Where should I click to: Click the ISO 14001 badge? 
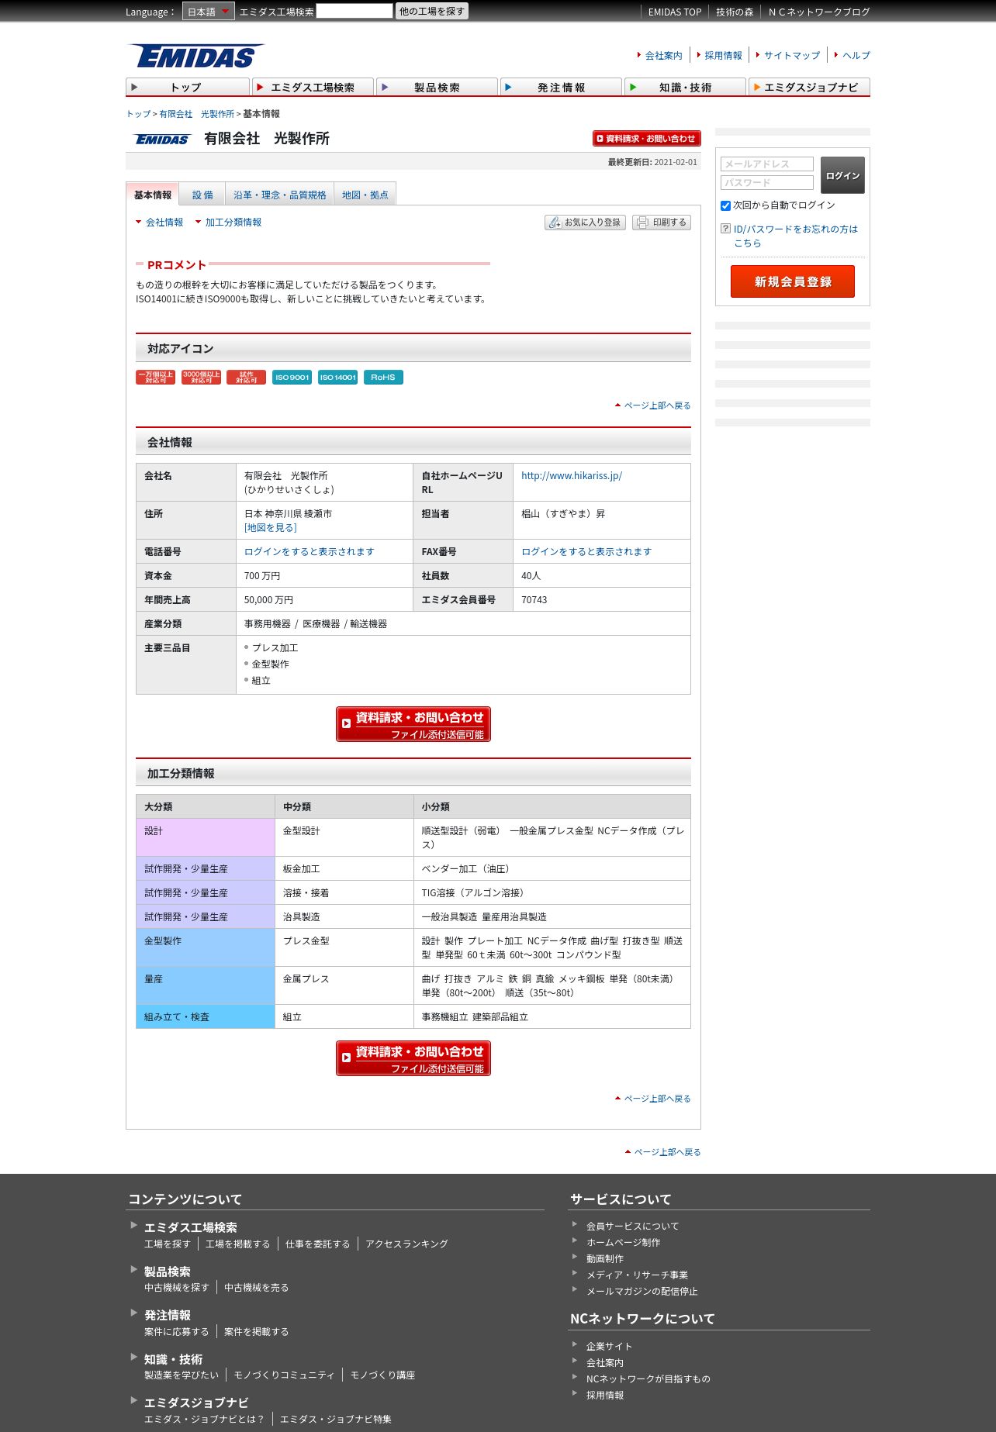pyautogui.click(x=337, y=378)
